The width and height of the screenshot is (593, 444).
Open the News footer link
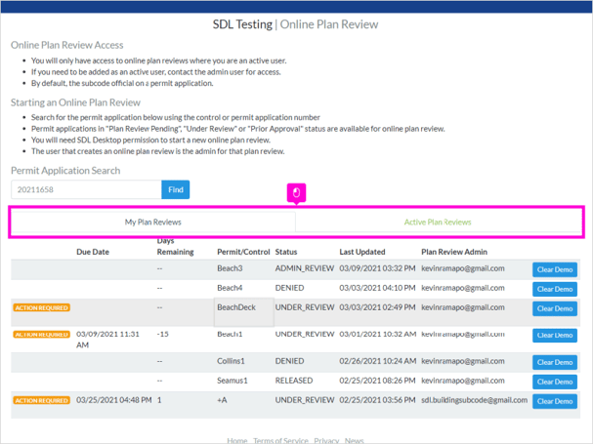tap(354, 441)
